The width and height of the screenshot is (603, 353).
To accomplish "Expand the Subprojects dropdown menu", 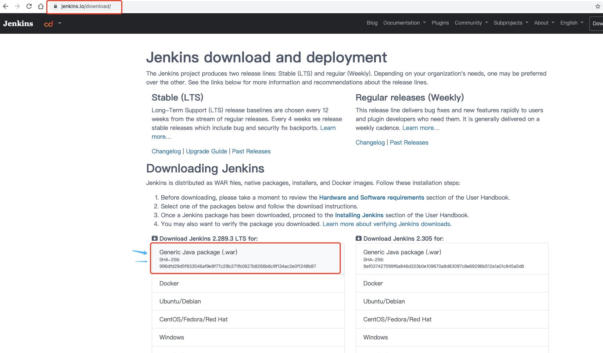I will click(x=511, y=23).
